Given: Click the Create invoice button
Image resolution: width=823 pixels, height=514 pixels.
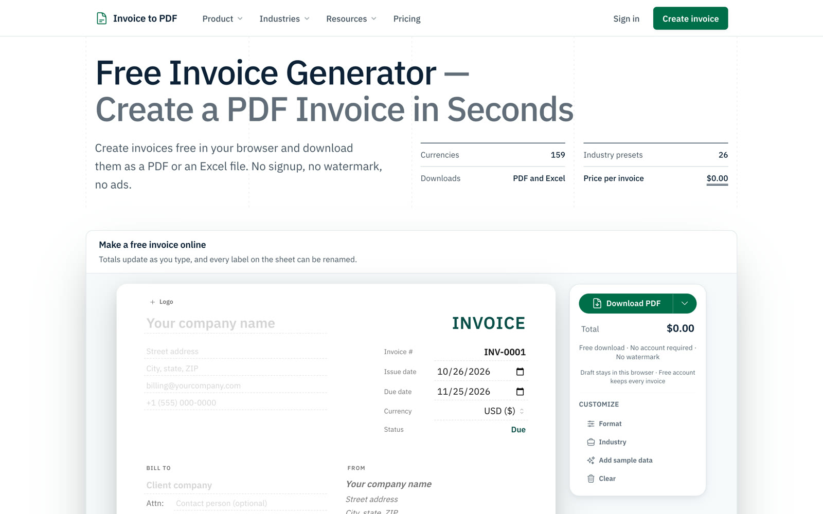Looking at the screenshot, I should tap(690, 19).
